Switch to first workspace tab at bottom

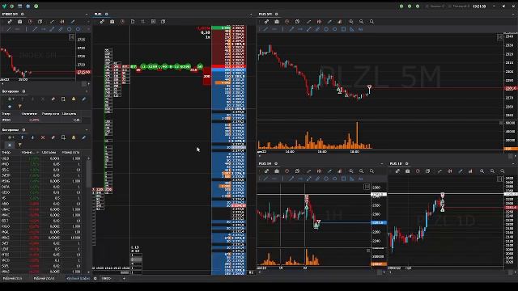pyautogui.click(x=12, y=278)
